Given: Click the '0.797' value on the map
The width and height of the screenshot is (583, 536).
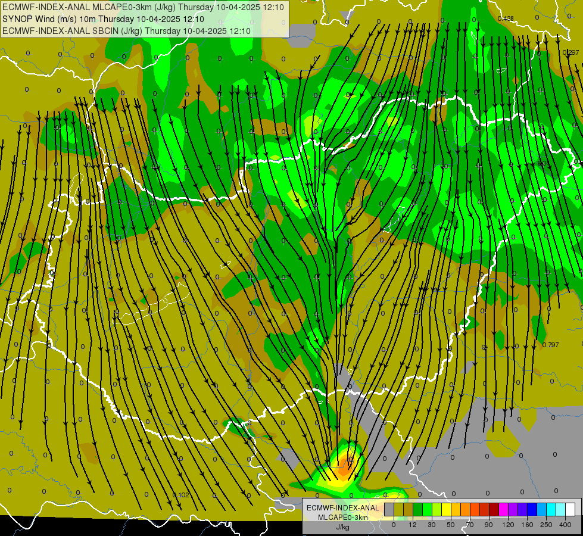Looking at the screenshot, I should tap(551, 345).
